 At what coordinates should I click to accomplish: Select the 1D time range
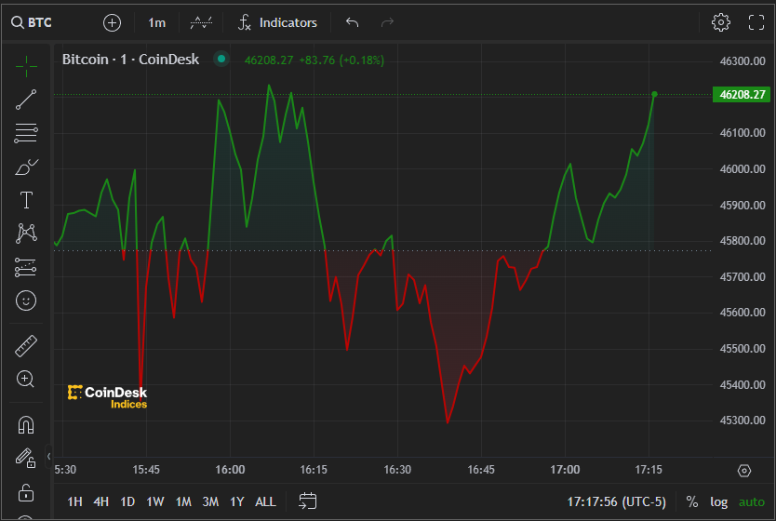click(x=127, y=501)
